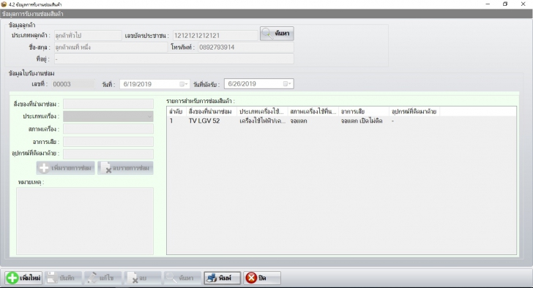Screen dimensions: 533x288
Task: Click the หมายเหตุ remarks text area
Action: point(85,221)
